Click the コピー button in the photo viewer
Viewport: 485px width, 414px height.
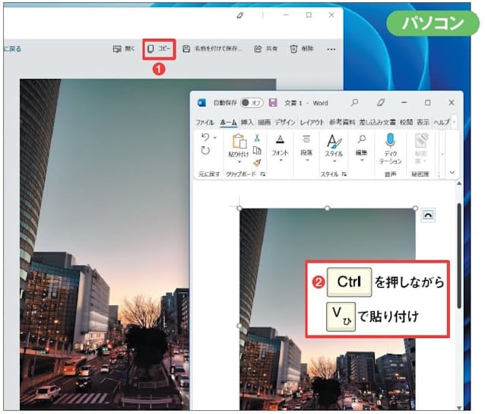pos(159,49)
